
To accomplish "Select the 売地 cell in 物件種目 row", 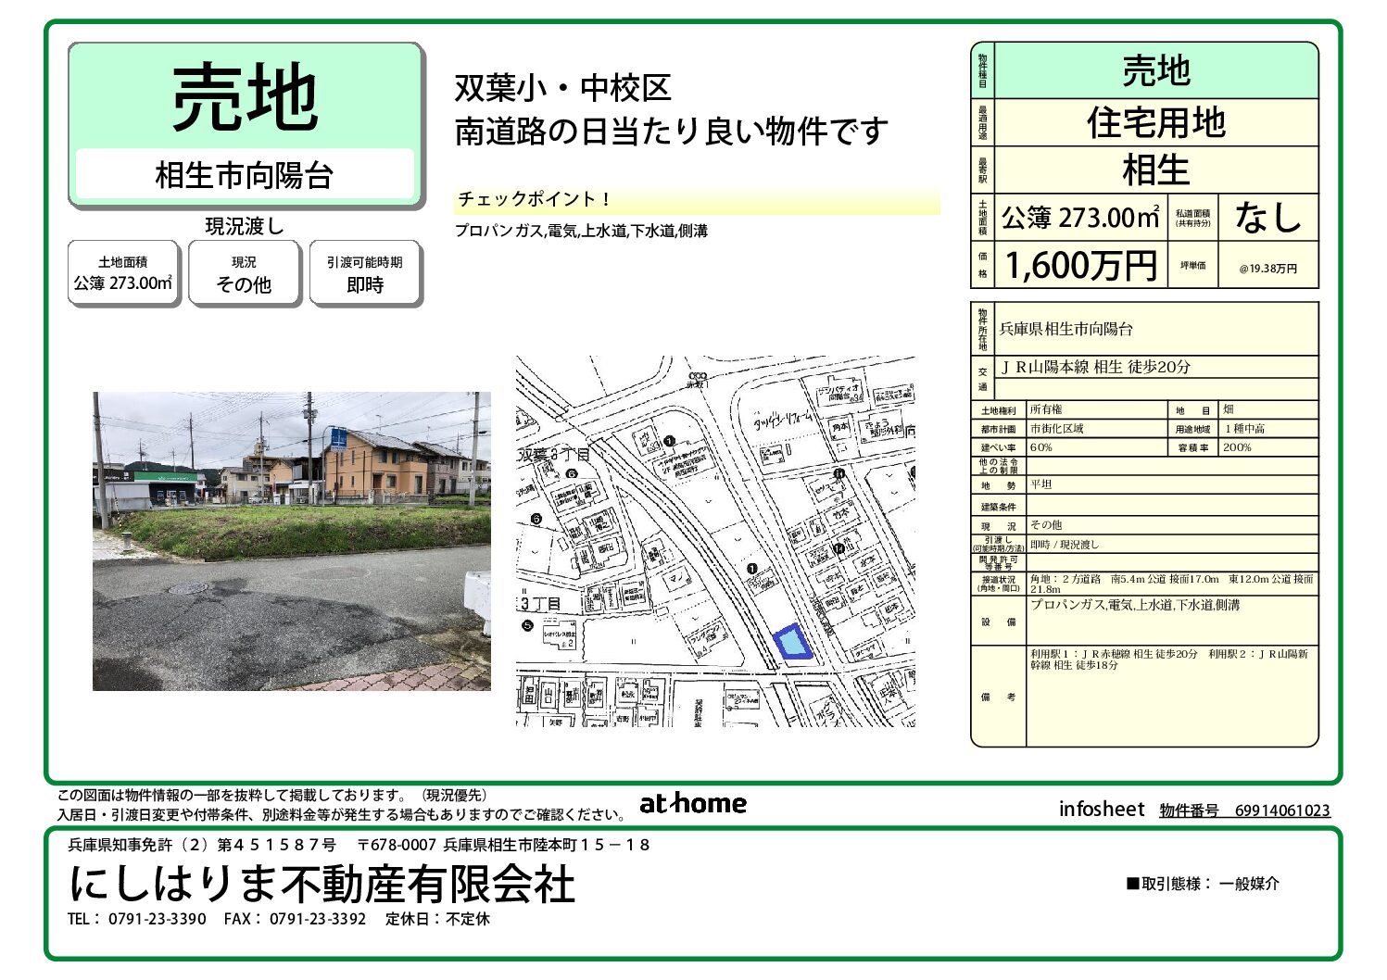I will coord(1155,70).
